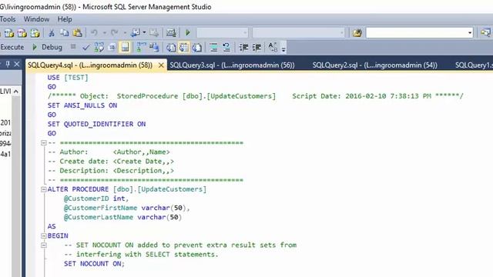Click the scroll up arrow in left panel
The height and width of the screenshot is (277, 493).
coord(16,92)
